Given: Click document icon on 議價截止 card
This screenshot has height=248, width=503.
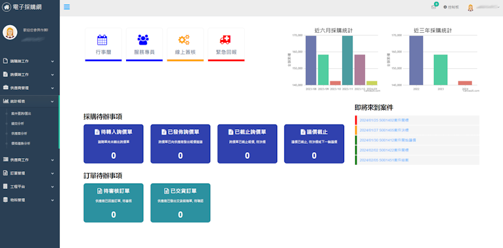Looking at the screenshot, I should click(303, 132).
